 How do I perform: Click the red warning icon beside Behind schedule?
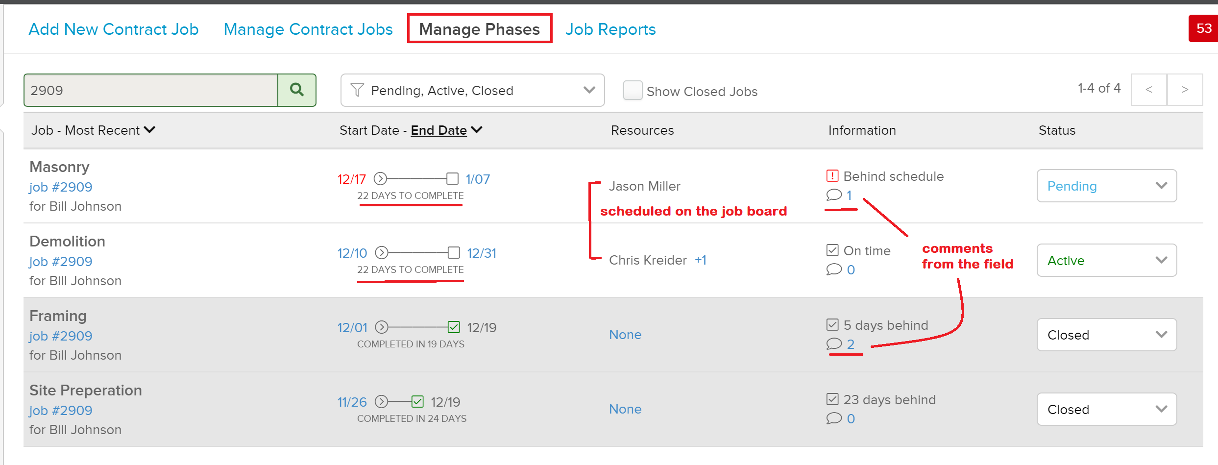click(x=831, y=176)
